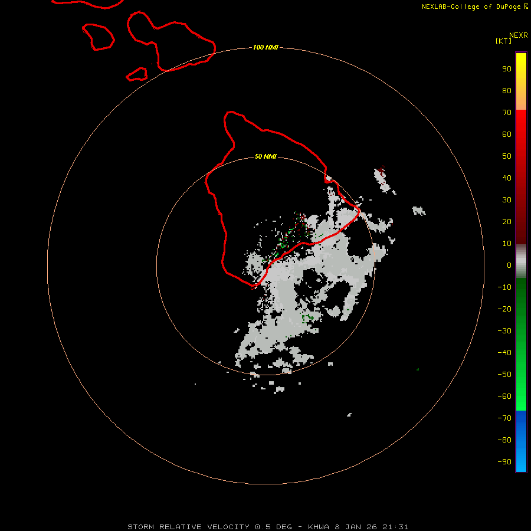
Task: Click the bright red segment of the color bar
Action: pos(521,124)
